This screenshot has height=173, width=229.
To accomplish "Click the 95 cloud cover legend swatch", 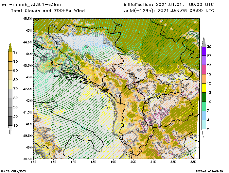I will (10, 57).
